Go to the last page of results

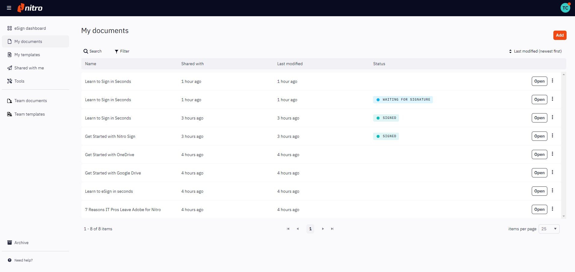[332, 229]
